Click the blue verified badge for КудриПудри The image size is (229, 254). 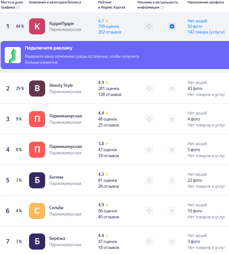tap(172, 27)
